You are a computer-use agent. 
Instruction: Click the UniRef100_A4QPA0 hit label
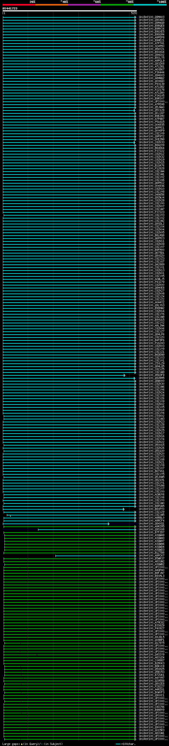pyautogui.click(x=152, y=570)
